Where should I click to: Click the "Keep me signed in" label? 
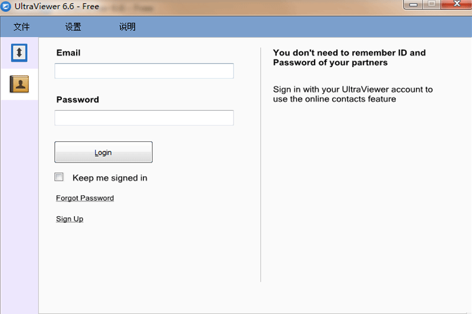[x=110, y=178]
